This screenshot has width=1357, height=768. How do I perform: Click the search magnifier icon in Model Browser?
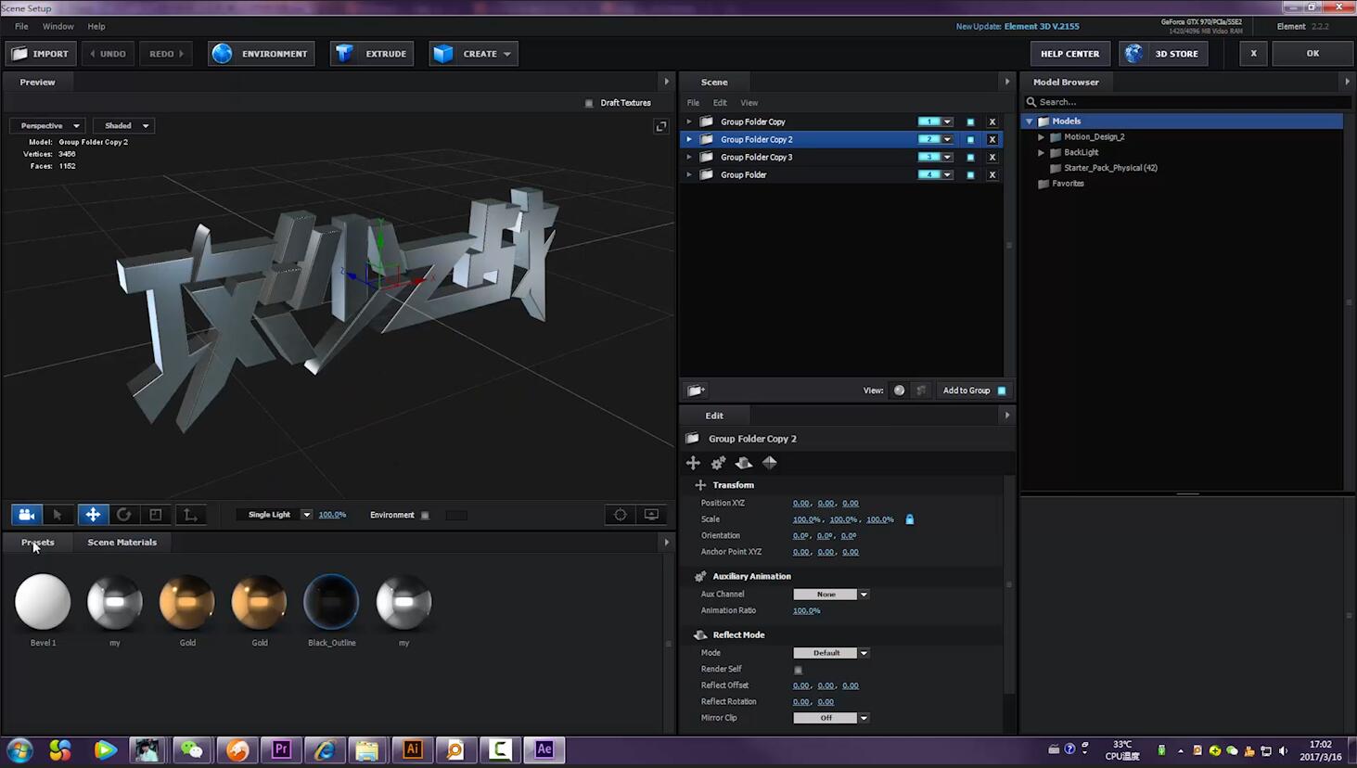[1031, 102]
